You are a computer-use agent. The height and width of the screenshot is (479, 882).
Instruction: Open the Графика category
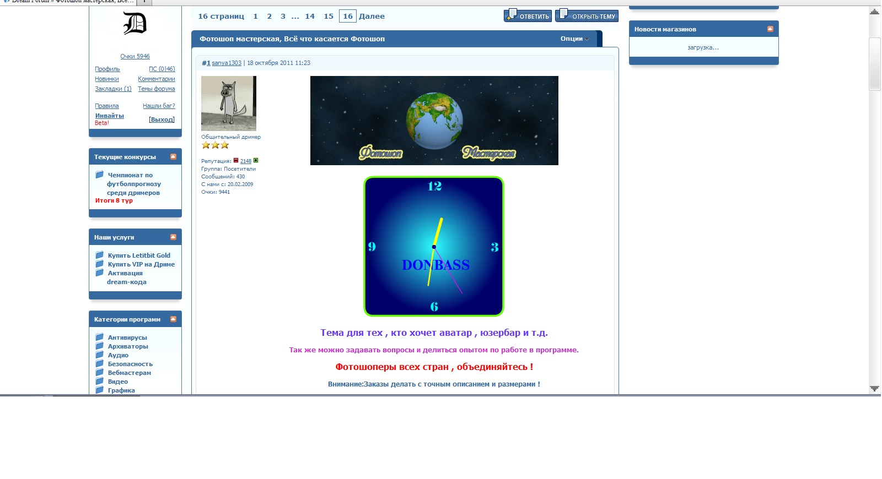coord(121,390)
